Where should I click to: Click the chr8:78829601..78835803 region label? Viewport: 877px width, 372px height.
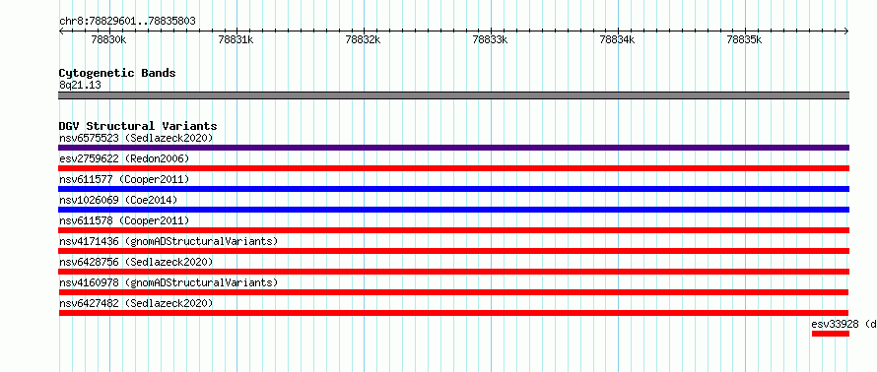[127, 22]
